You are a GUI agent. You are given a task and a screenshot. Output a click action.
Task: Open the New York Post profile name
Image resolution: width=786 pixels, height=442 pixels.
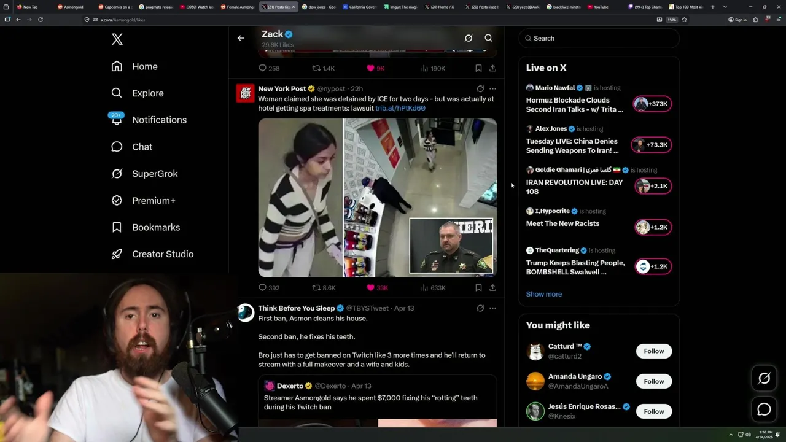tap(282, 89)
